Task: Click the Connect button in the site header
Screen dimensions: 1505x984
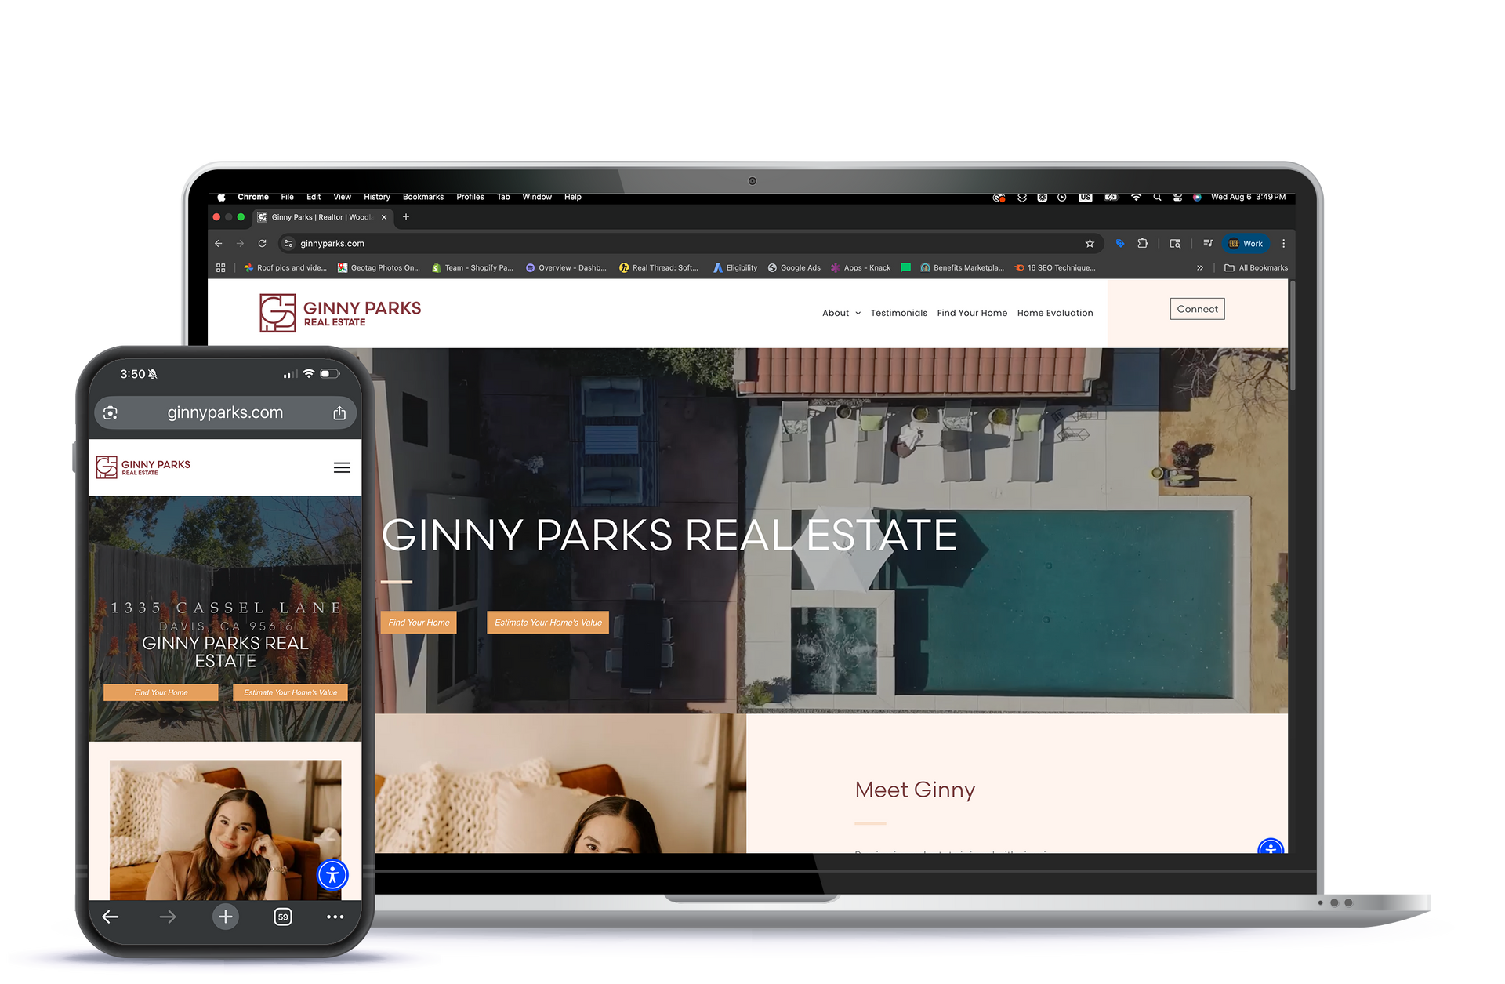Action: [1197, 309]
